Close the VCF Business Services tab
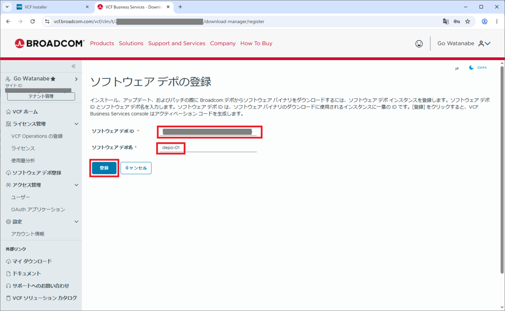This screenshot has height=311, width=505. click(169, 7)
